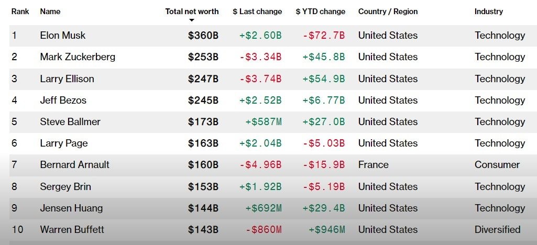Viewport: 537px width, 245px height.
Task: Click France in the Country column
Action: (374, 165)
